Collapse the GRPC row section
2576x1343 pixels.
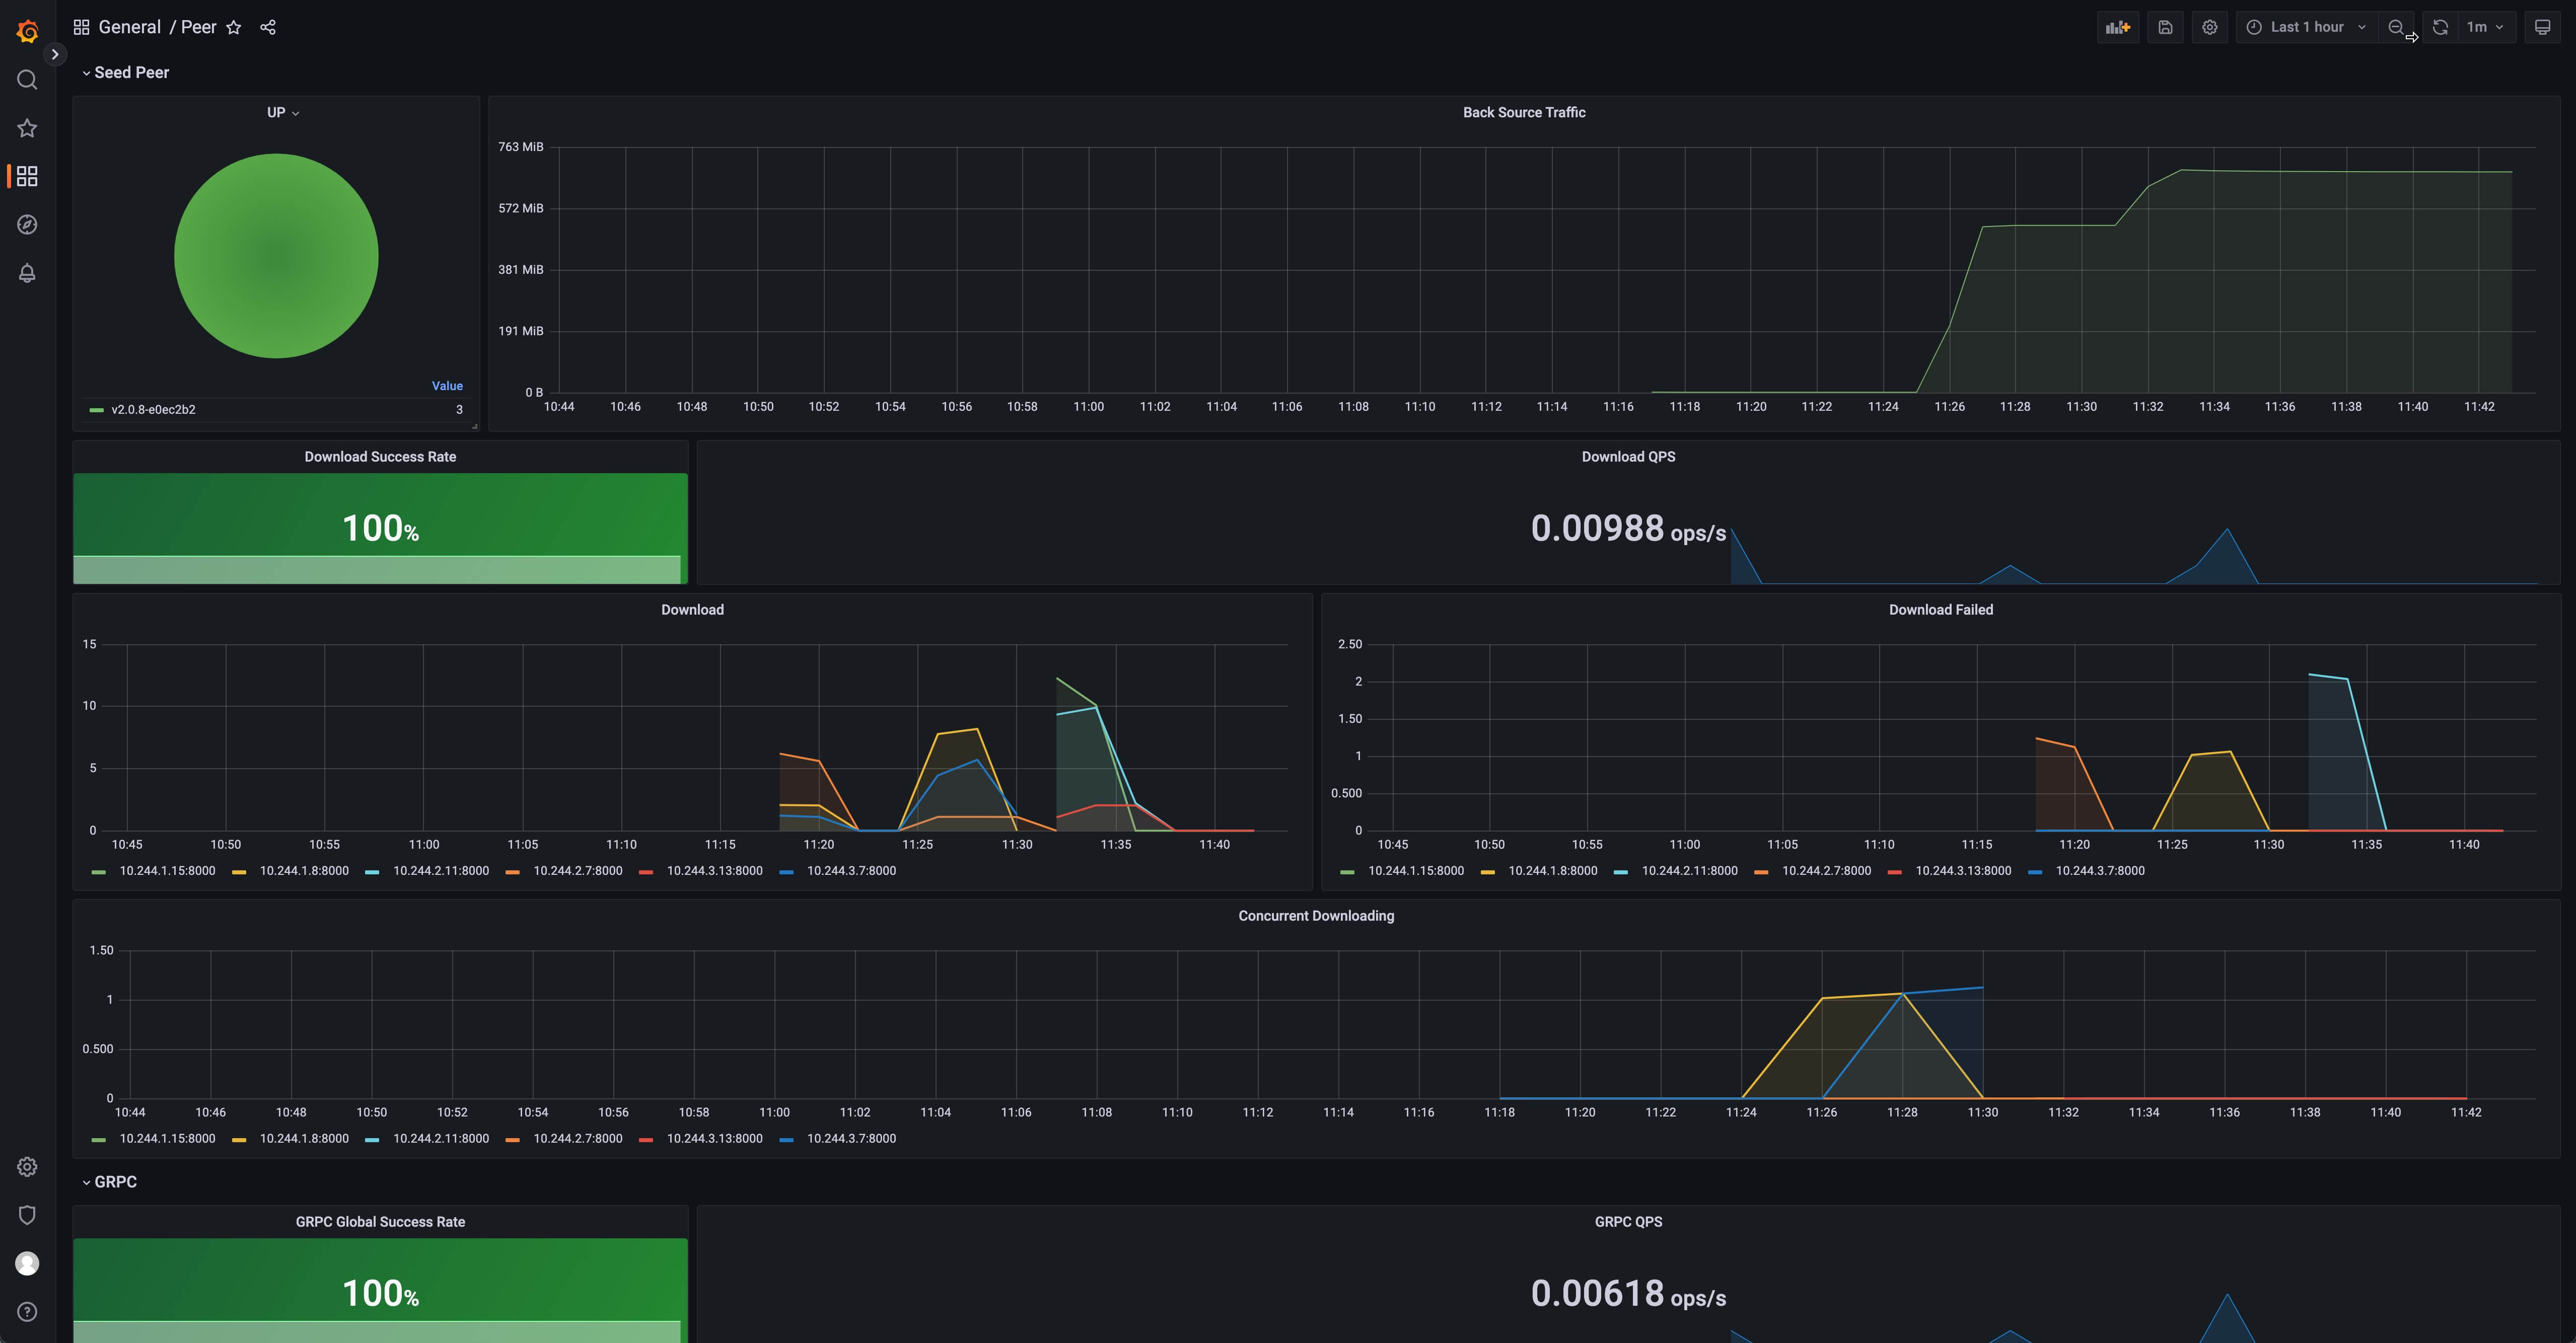(x=115, y=1182)
